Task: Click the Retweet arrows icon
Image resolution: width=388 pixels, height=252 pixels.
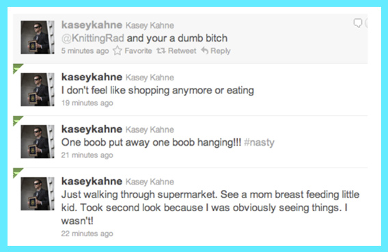Action: click(x=161, y=51)
